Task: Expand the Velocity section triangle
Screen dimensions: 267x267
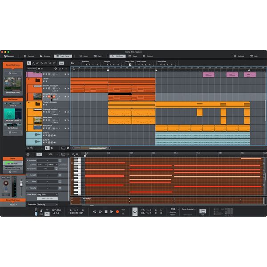Action: [27, 188]
